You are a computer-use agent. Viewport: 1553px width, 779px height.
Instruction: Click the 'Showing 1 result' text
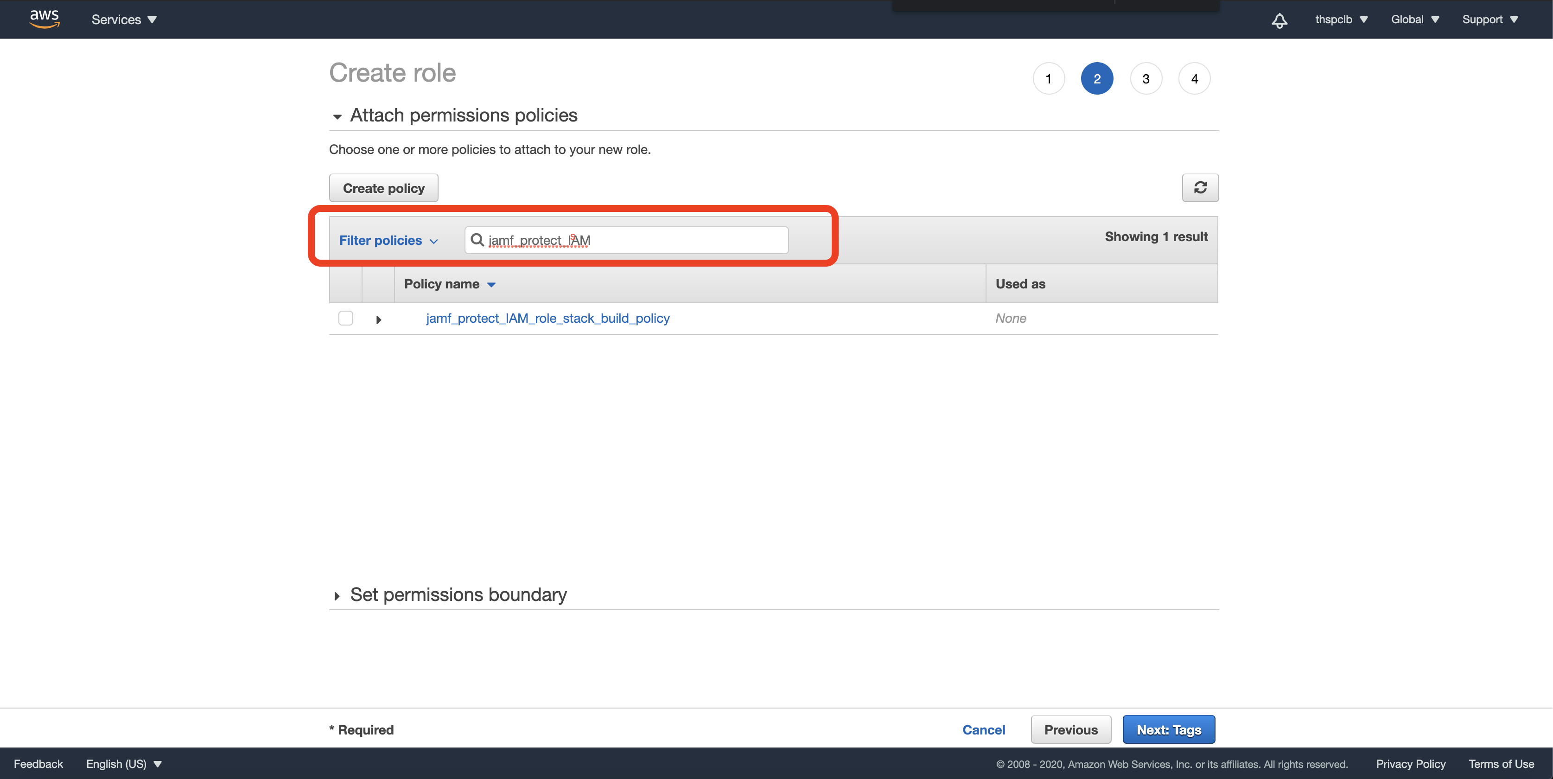(1156, 236)
